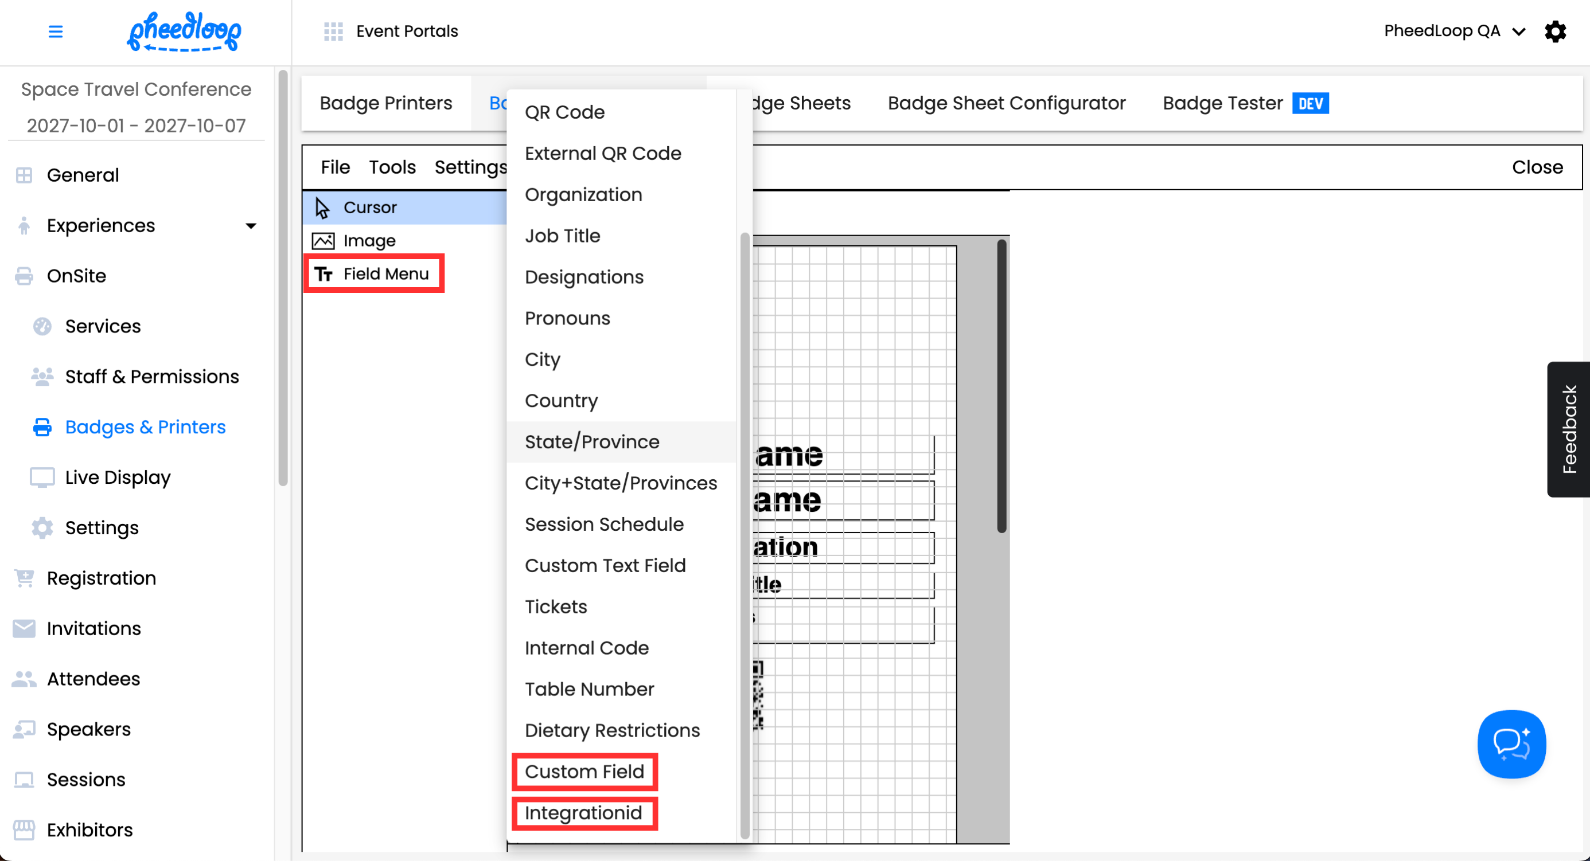This screenshot has width=1590, height=861.
Task: Click the settings gear icon top right
Action: click(x=1556, y=32)
